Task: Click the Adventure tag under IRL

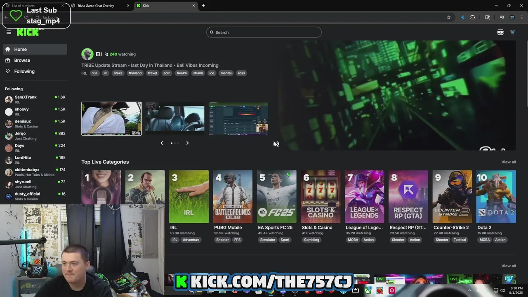Action: [x=191, y=240]
